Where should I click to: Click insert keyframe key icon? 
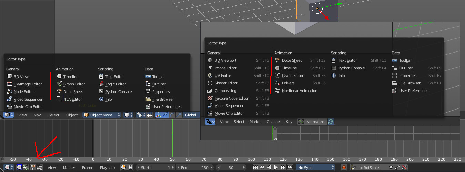[x=397, y=167]
